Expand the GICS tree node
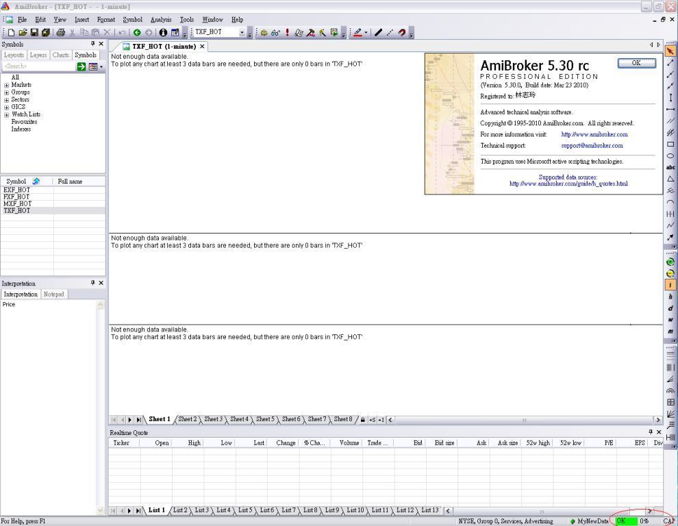The image size is (678, 526). (x=6, y=108)
